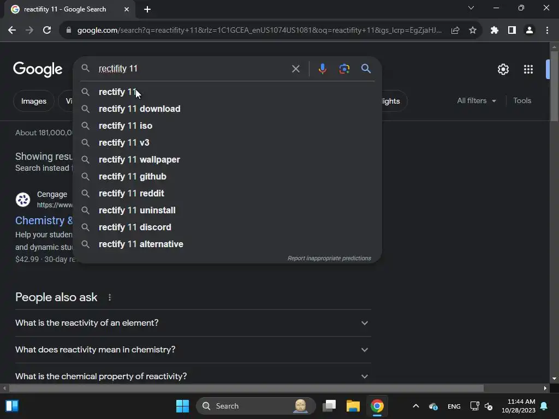559x419 pixels.
Task: Choose suggestion "rectify 11"
Action: (x=228, y=92)
